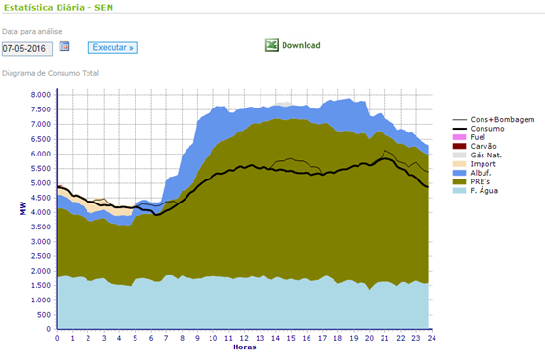Click the Executar button
The image size is (545, 359).
tap(113, 48)
